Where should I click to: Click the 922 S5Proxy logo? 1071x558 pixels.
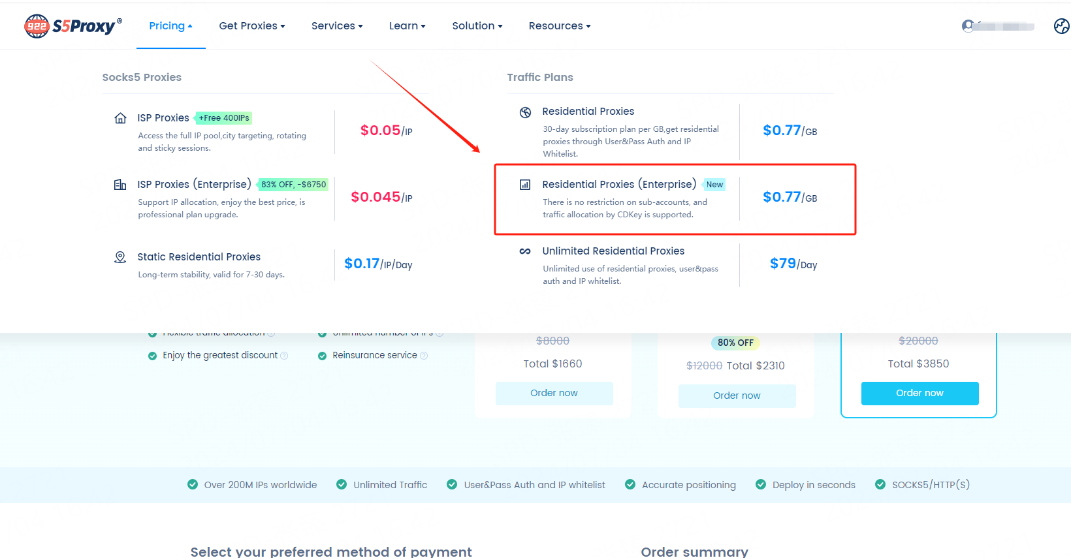tap(72, 26)
